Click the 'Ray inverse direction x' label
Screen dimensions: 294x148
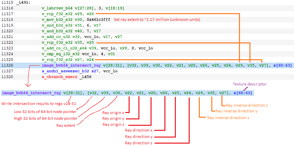click(x=229, y=117)
